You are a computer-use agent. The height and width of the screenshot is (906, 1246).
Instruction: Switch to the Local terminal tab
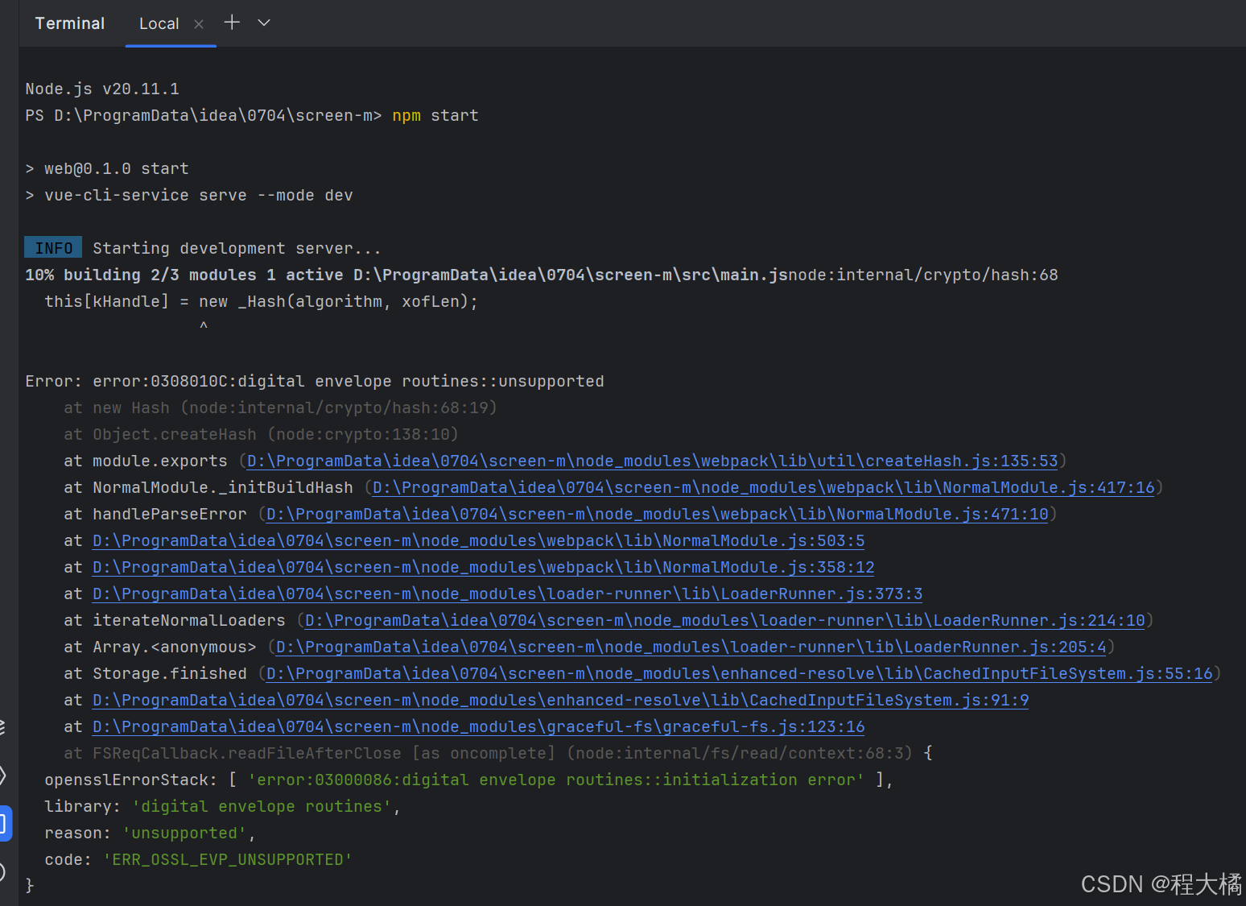(x=159, y=23)
